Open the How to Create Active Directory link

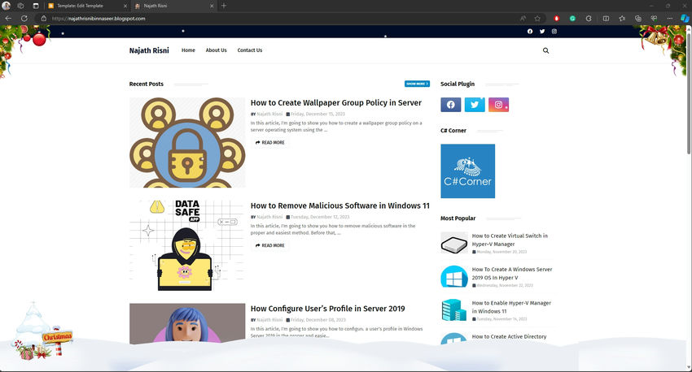tap(510, 336)
